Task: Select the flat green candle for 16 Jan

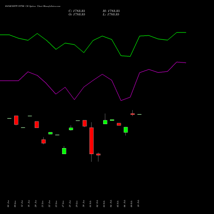Action: coord(30,116)
